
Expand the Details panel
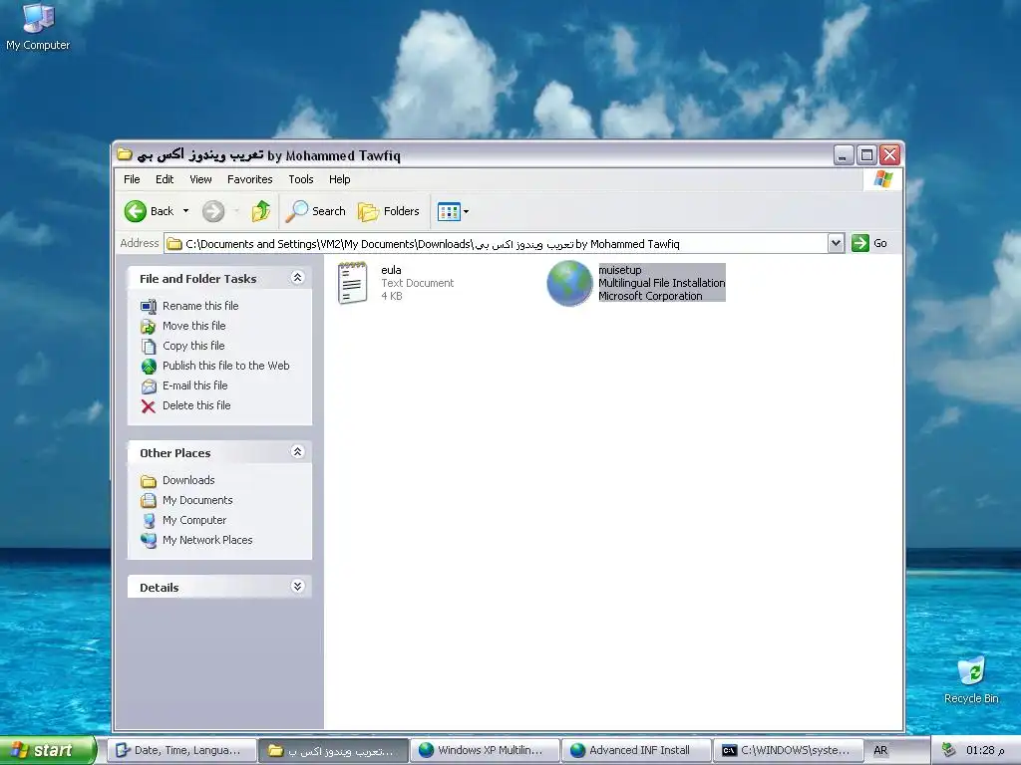pyautogui.click(x=297, y=586)
